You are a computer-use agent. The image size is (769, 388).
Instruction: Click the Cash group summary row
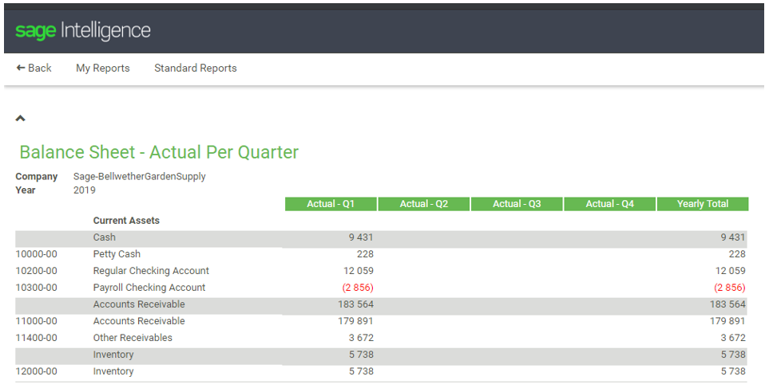[x=381, y=237]
